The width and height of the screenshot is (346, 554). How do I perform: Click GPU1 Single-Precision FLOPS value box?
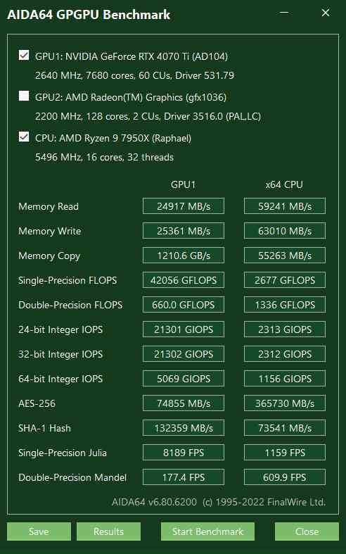click(184, 280)
